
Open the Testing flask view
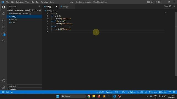tap(3, 40)
